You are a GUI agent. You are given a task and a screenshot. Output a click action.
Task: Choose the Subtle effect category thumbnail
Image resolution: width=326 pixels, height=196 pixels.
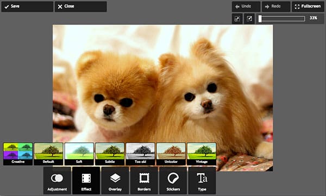110,154
